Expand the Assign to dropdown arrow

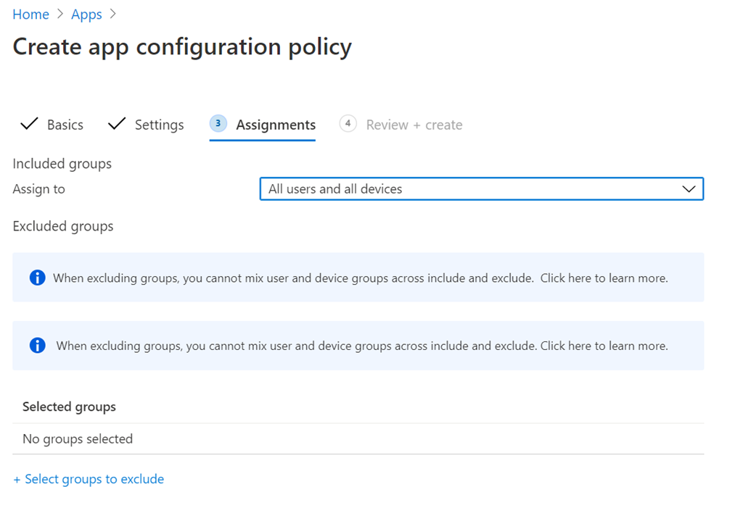point(689,189)
